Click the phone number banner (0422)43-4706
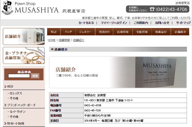The image size is (192, 127). (x=158, y=9)
